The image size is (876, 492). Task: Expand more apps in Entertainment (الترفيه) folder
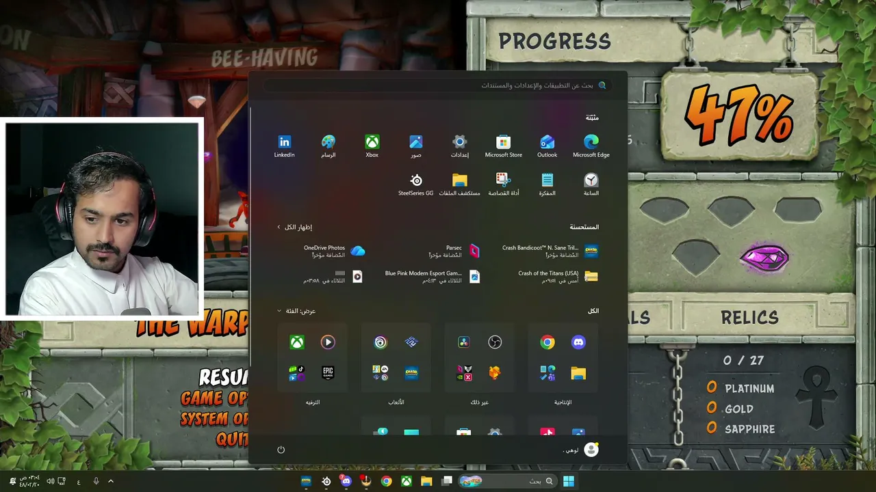pyautogui.click(x=297, y=373)
